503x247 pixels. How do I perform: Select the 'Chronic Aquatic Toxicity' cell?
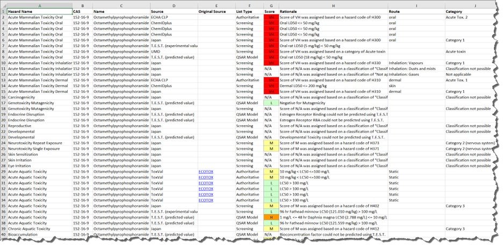pos(40,229)
